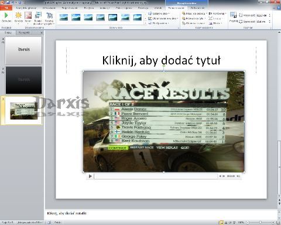Fit slide to current window button
The width and height of the screenshot is (281, 225).
pos(278,223)
